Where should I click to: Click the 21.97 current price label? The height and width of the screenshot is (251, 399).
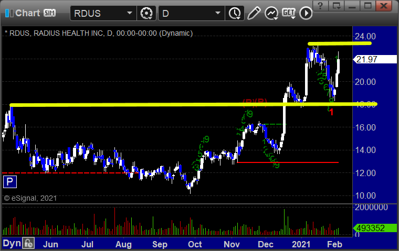pyautogui.click(x=375, y=59)
